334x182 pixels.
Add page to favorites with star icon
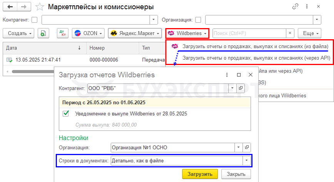pyautogui.click(x=40, y=7)
